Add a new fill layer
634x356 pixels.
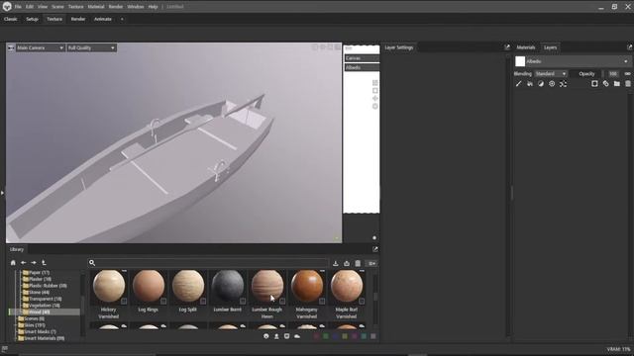(x=530, y=83)
